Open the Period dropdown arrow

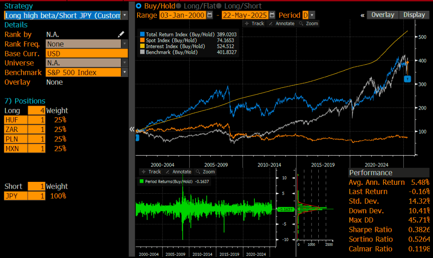(x=312, y=15)
